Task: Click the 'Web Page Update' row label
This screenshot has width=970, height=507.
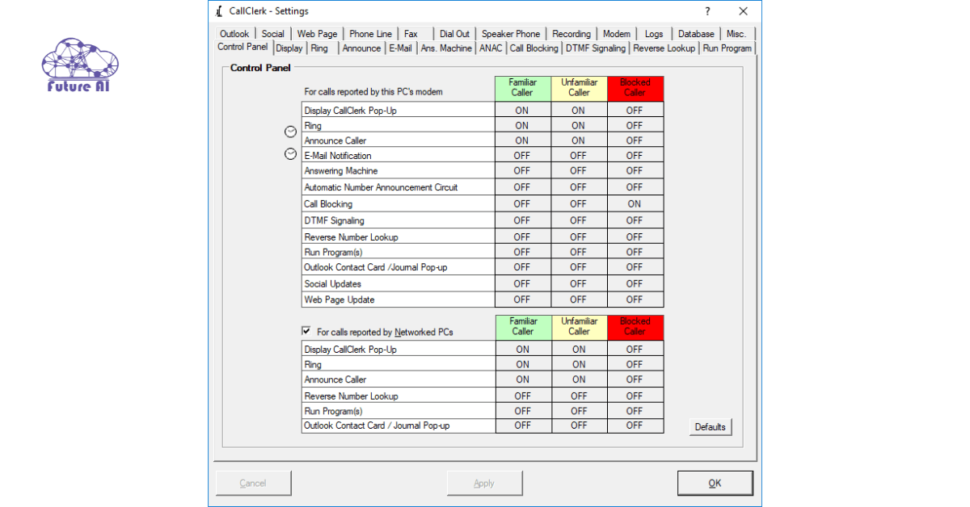Action: point(339,300)
